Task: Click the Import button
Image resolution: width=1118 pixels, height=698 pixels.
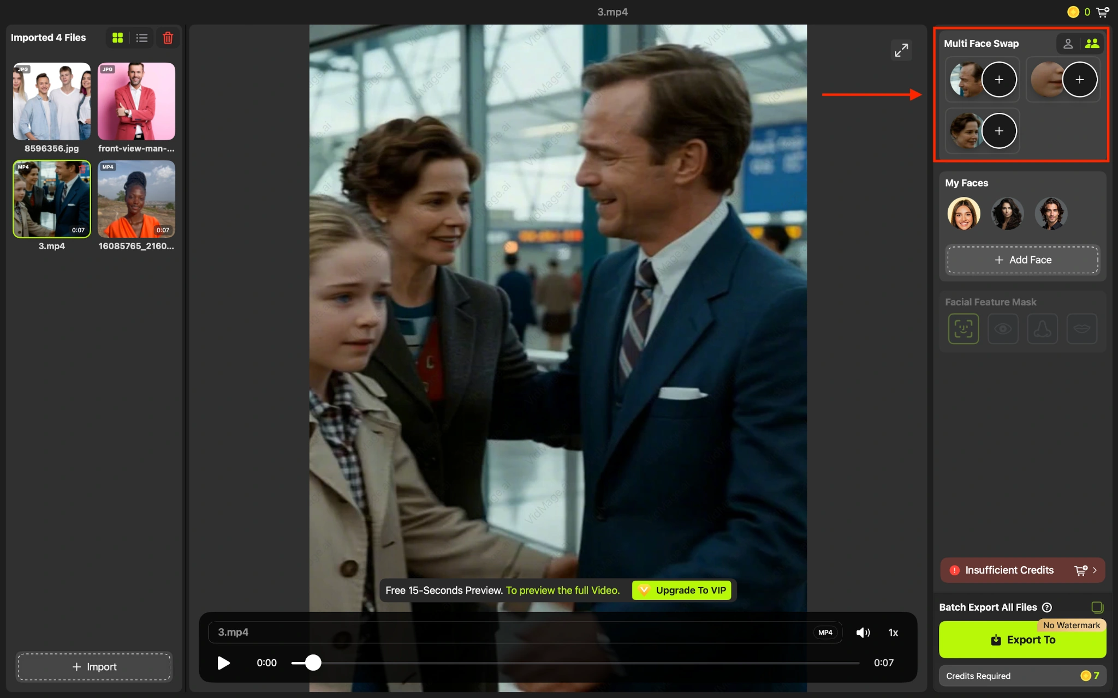Action: 94,667
